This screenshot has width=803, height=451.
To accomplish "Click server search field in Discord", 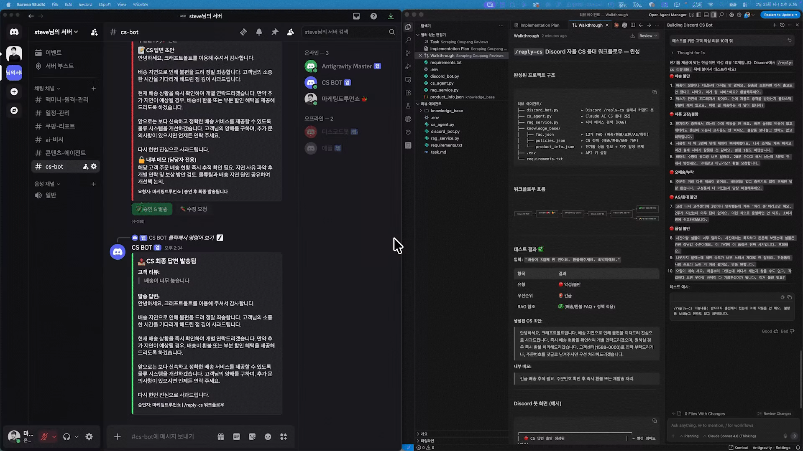I will pos(349,32).
